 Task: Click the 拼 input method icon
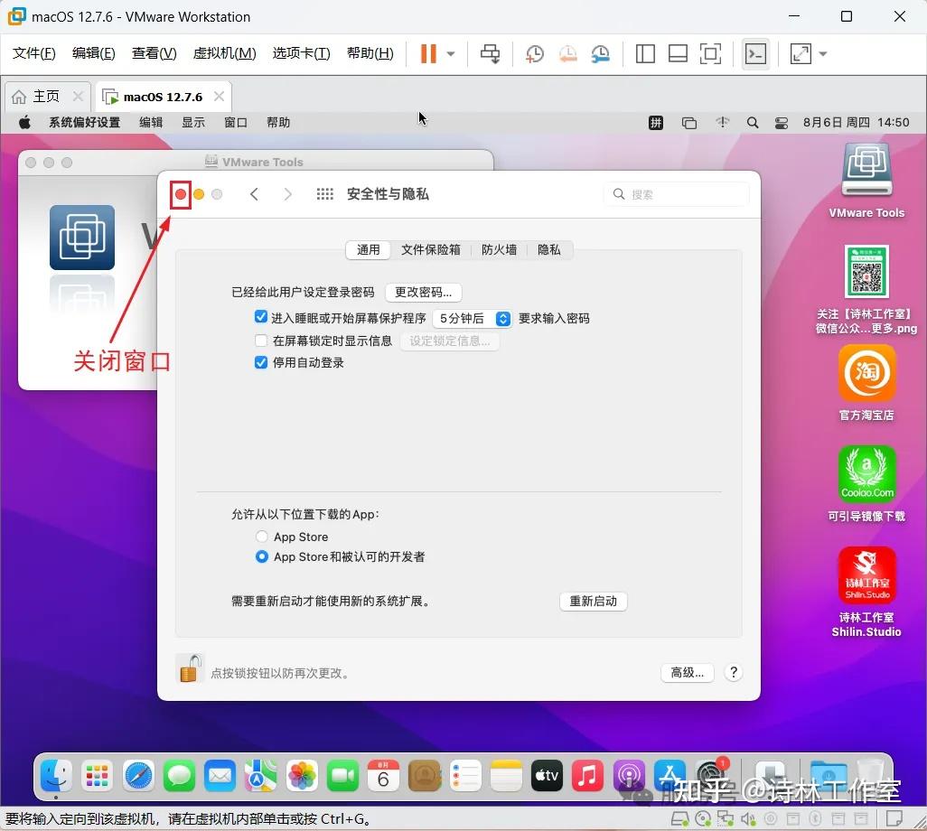click(x=656, y=123)
